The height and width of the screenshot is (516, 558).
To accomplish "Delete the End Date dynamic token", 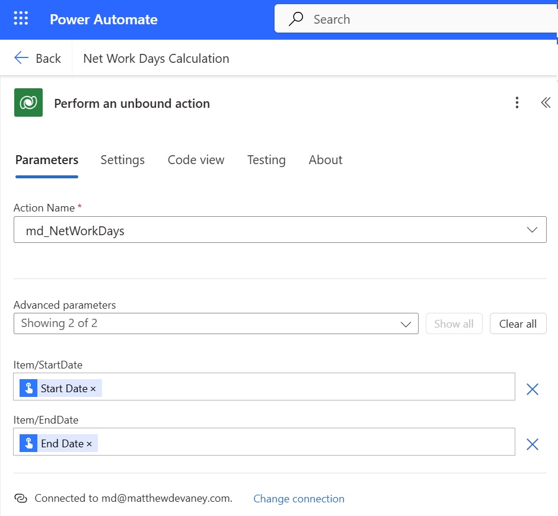I will (89, 444).
